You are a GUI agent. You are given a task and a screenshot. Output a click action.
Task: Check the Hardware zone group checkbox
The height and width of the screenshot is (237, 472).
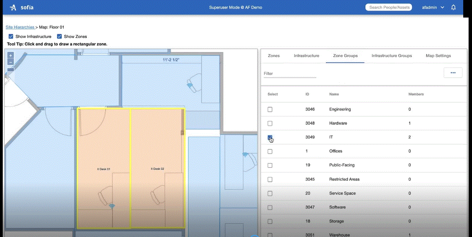click(x=270, y=123)
